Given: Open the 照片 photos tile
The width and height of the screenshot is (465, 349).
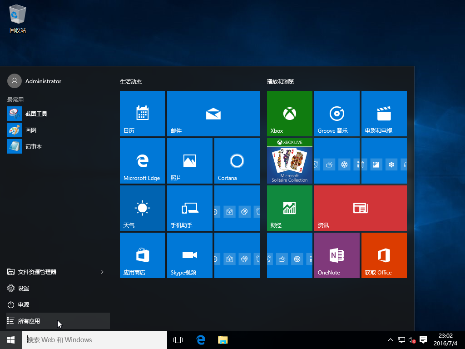Looking at the screenshot, I should pyautogui.click(x=190, y=161).
